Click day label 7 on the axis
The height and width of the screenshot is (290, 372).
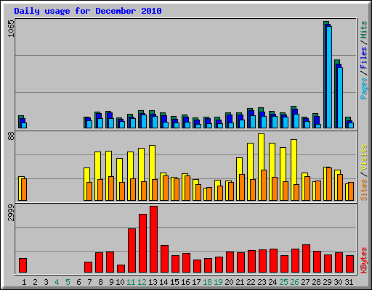[89, 282]
